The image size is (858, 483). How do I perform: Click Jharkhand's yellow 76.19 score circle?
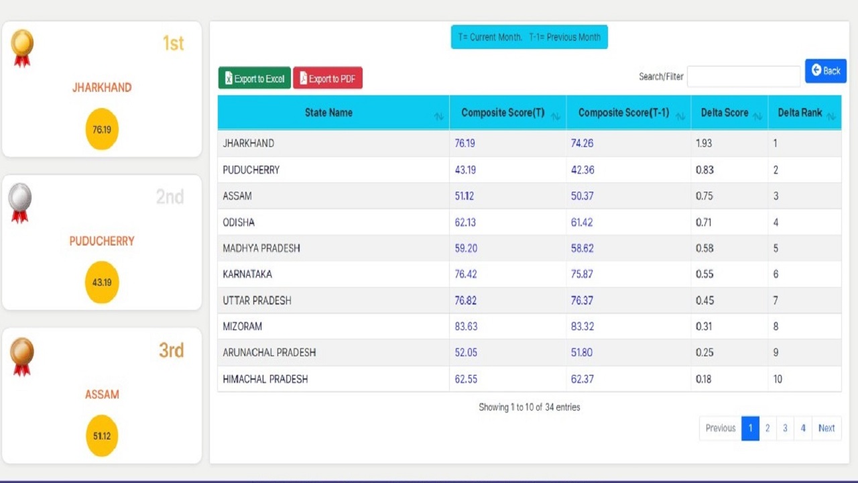pos(102,129)
